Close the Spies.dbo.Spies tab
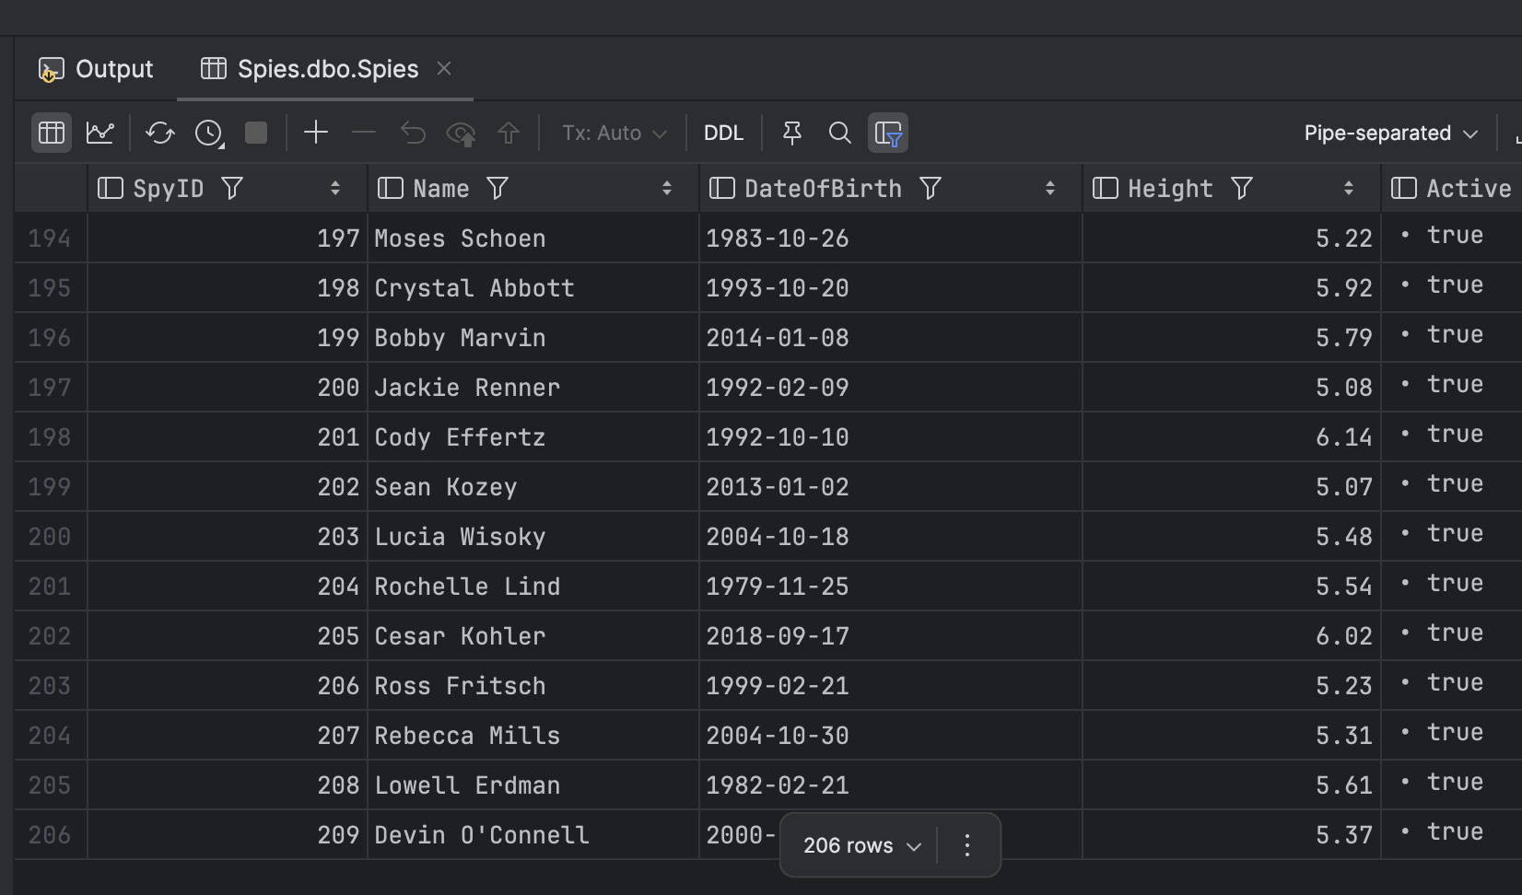Image resolution: width=1522 pixels, height=895 pixels. (444, 67)
